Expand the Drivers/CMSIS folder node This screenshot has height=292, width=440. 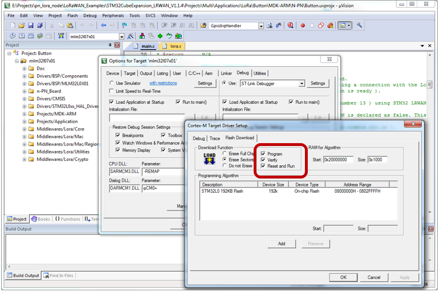(x=25, y=99)
